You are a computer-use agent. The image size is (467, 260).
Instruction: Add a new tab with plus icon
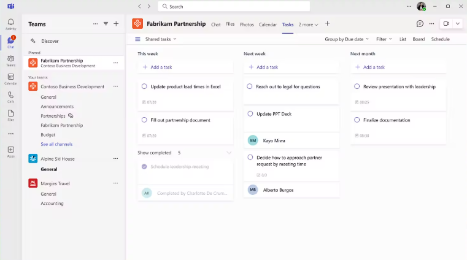[327, 23]
